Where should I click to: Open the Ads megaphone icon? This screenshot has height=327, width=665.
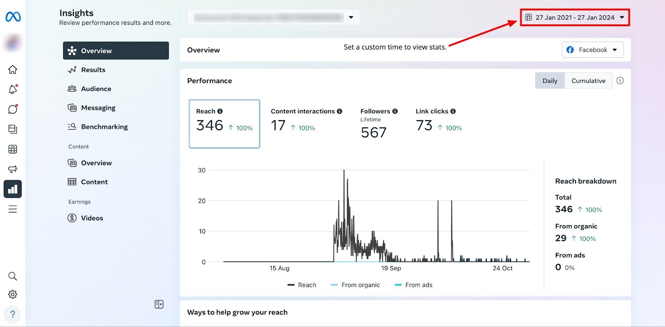tap(13, 169)
